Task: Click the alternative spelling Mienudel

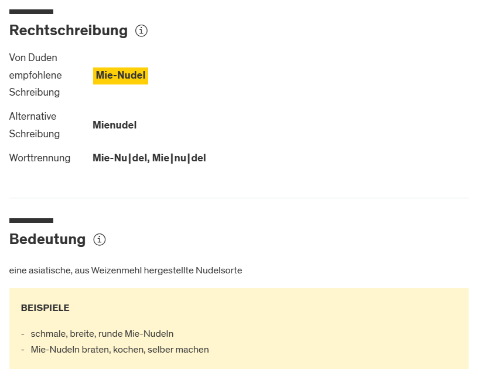Action: (115, 125)
